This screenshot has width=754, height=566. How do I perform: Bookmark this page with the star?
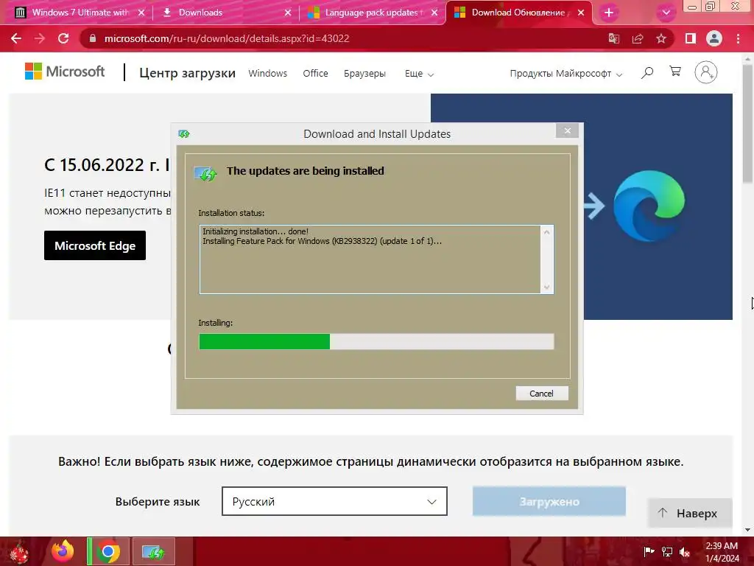pyautogui.click(x=661, y=38)
